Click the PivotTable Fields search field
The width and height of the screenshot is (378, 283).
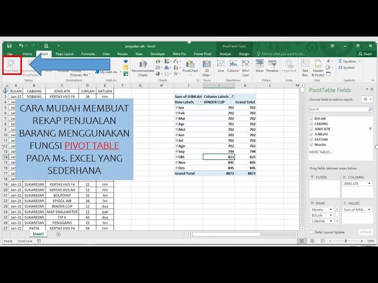[x=341, y=109]
